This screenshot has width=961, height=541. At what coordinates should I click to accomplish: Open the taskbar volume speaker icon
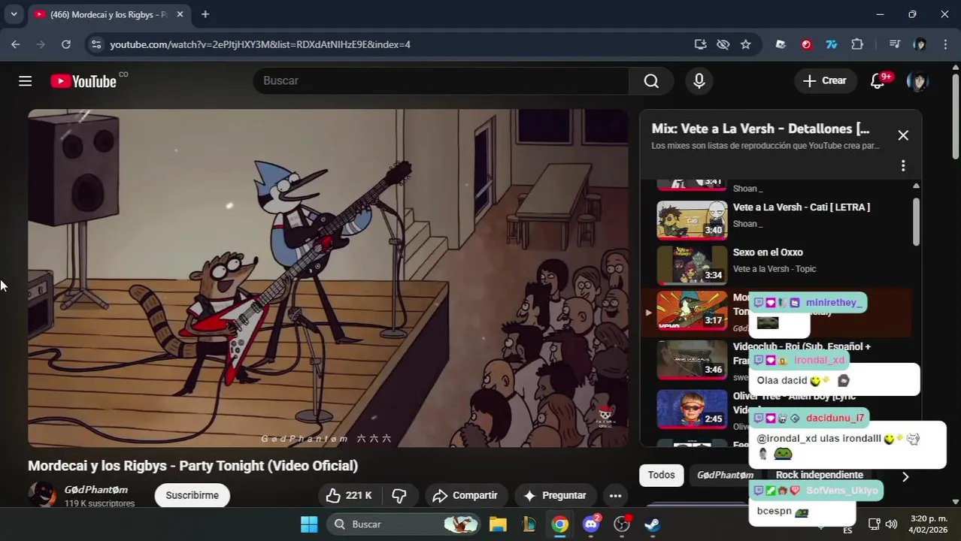pyautogui.click(x=891, y=524)
